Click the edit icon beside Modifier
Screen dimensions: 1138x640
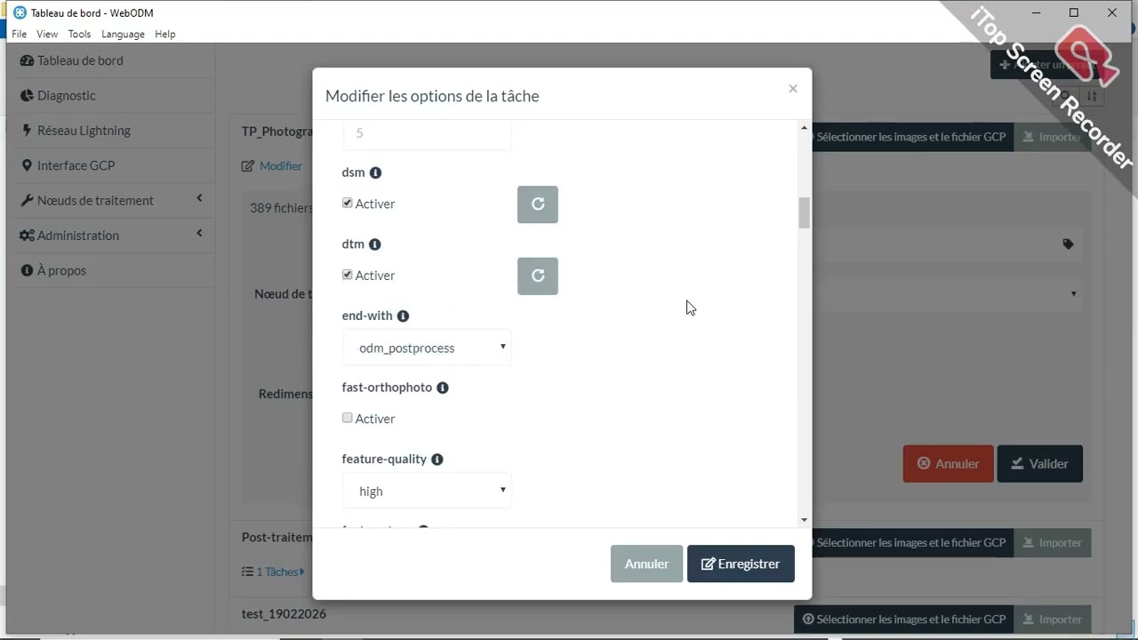(x=248, y=166)
